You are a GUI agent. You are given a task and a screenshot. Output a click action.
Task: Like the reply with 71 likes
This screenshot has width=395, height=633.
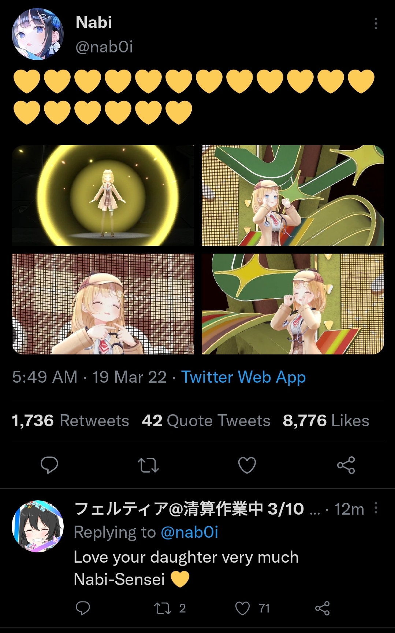(252, 608)
